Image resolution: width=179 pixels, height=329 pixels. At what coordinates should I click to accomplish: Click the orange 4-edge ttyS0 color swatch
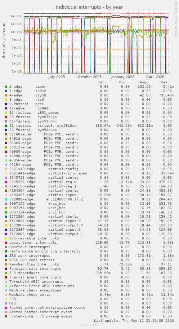6,95
